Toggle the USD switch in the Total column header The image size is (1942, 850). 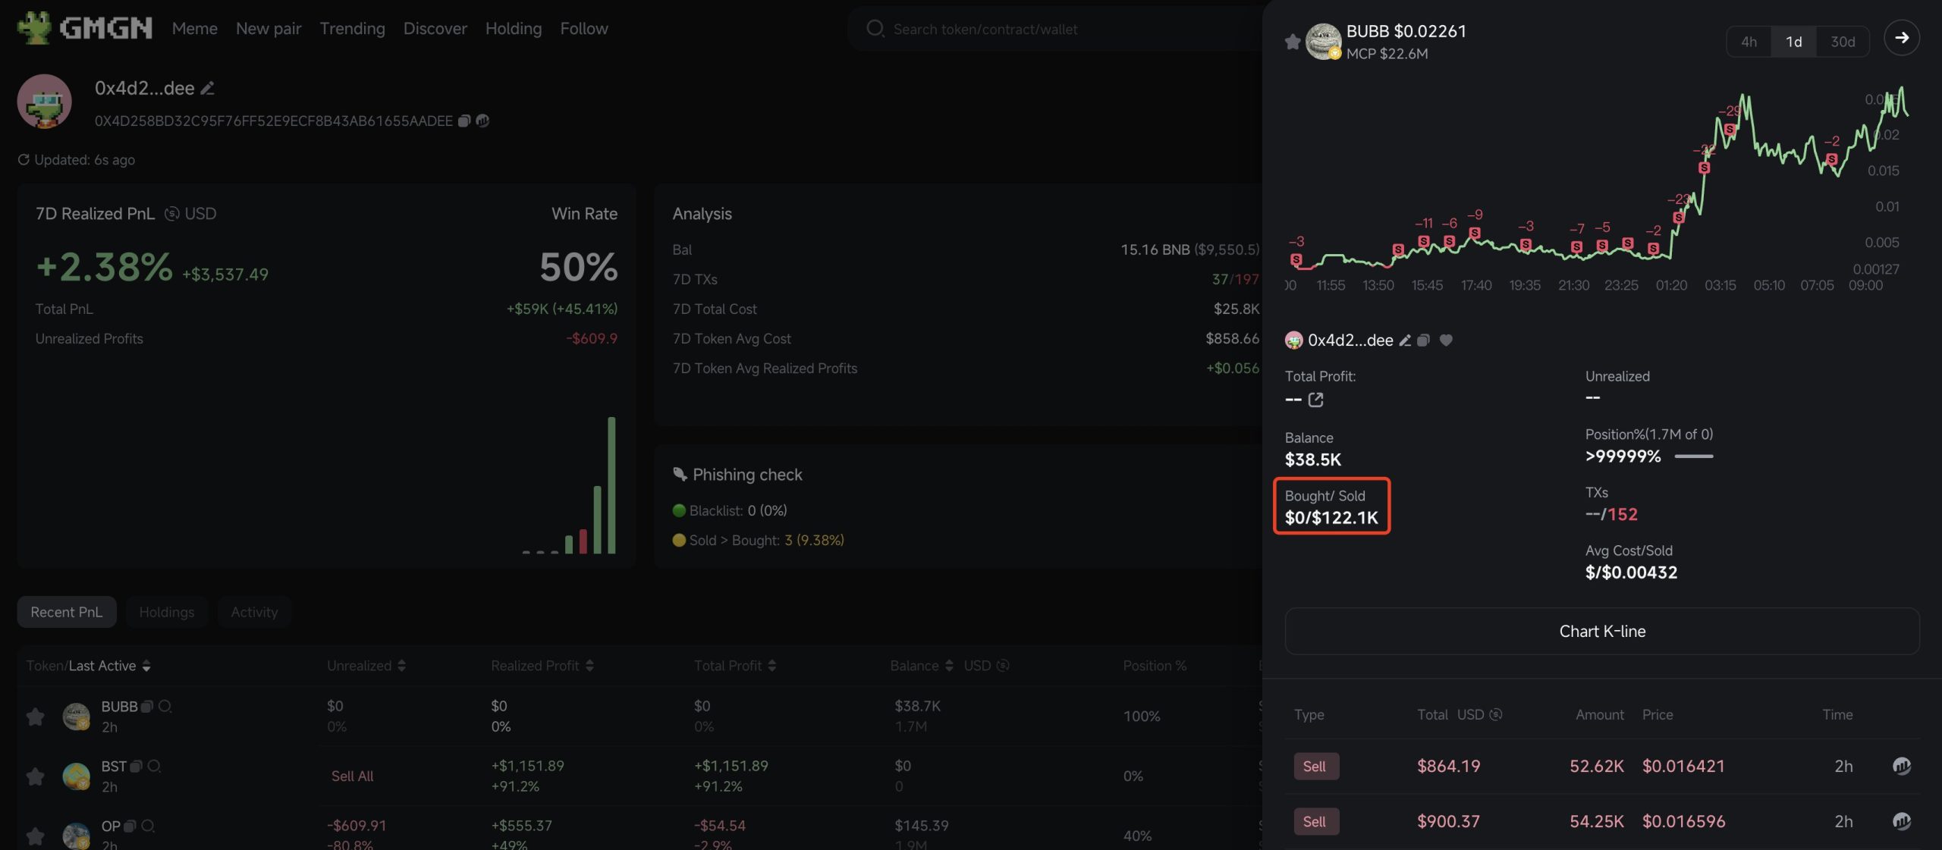click(x=1495, y=714)
